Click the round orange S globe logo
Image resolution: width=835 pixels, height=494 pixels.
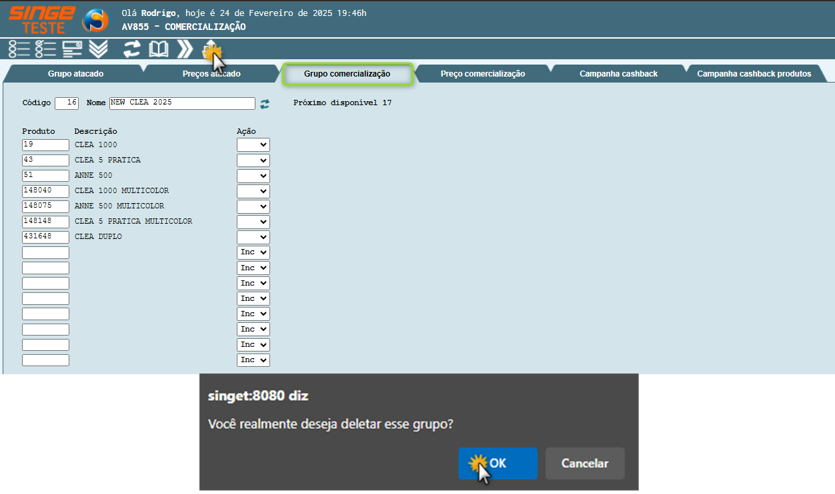point(95,21)
